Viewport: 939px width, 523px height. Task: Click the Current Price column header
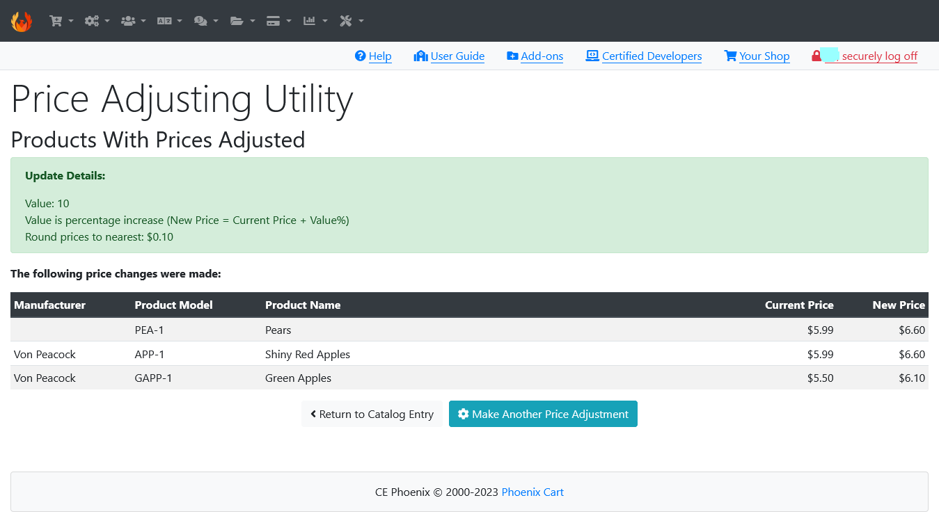[799, 305]
